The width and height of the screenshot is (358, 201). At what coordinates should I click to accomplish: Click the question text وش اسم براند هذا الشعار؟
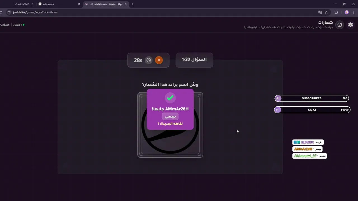170,84
